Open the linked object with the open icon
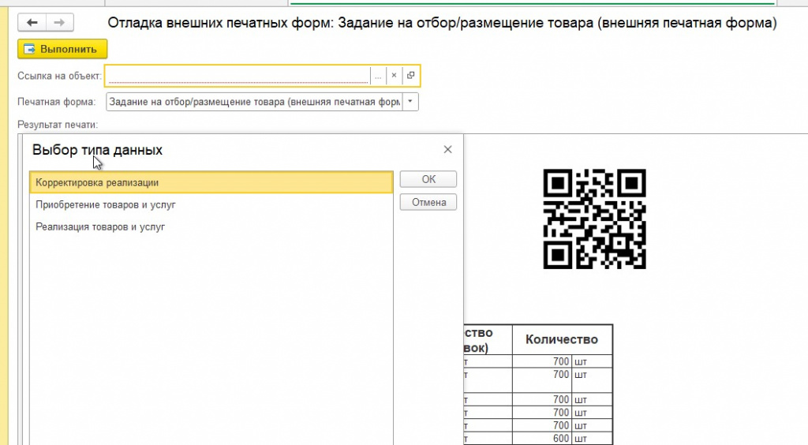808x445 pixels. pos(410,76)
